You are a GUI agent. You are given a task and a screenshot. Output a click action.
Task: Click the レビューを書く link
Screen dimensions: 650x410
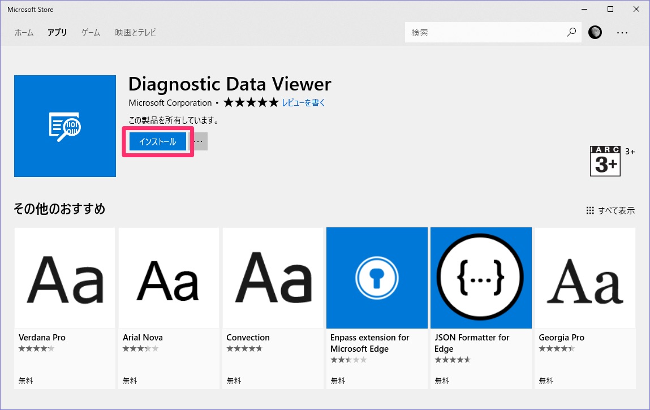tap(303, 103)
